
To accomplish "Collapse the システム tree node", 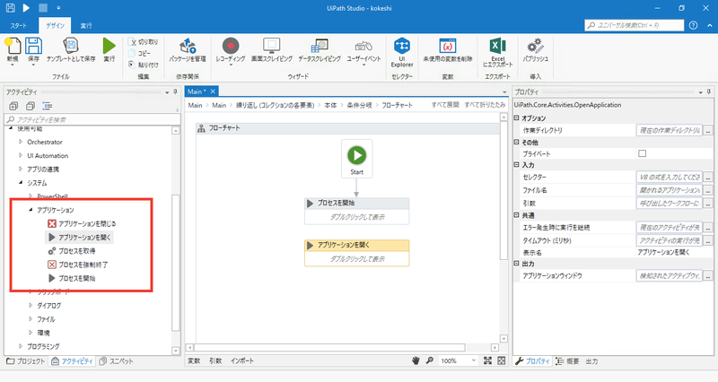I will (21, 183).
